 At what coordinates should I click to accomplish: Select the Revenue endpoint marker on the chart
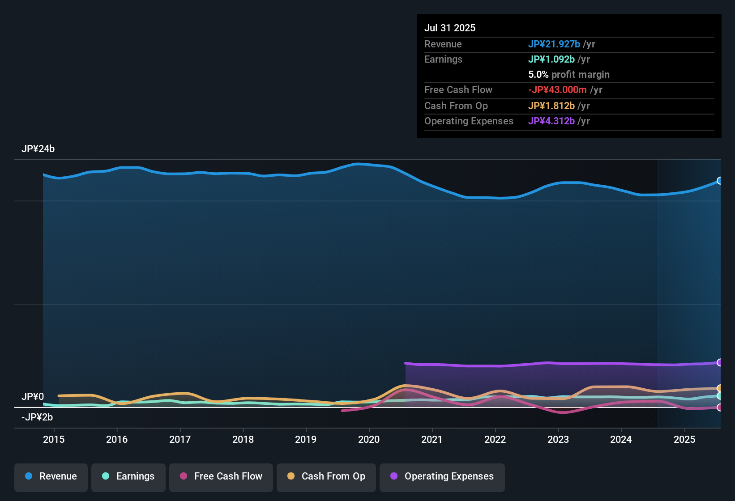(720, 181)
